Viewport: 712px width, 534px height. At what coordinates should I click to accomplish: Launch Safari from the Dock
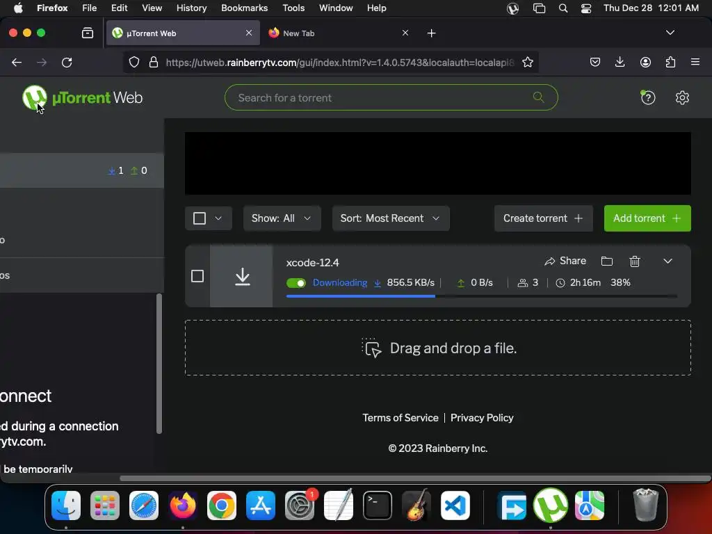144,505
